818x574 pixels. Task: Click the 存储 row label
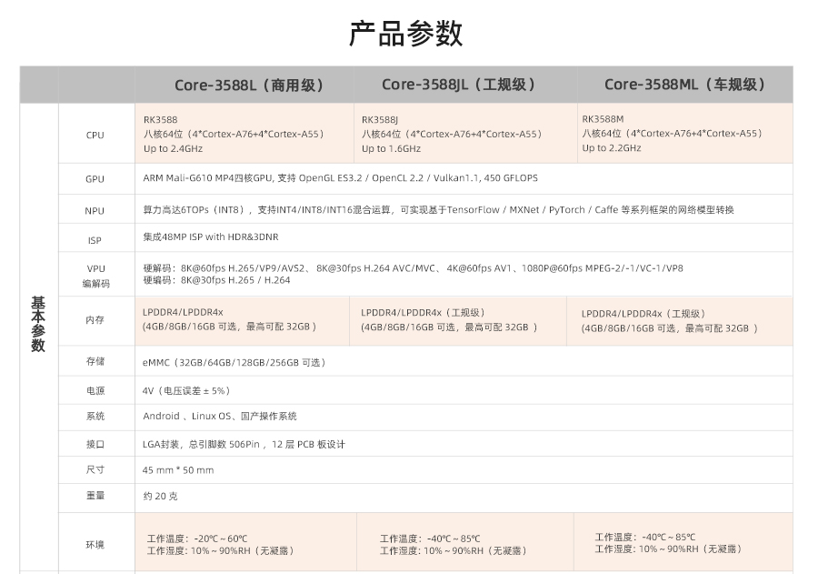click(95, 361)
